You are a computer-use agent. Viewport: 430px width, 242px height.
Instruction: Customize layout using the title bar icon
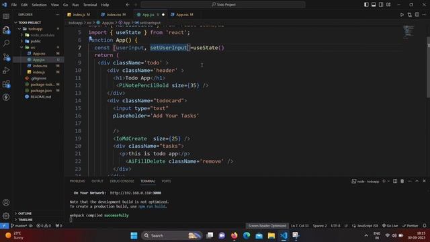388,5
